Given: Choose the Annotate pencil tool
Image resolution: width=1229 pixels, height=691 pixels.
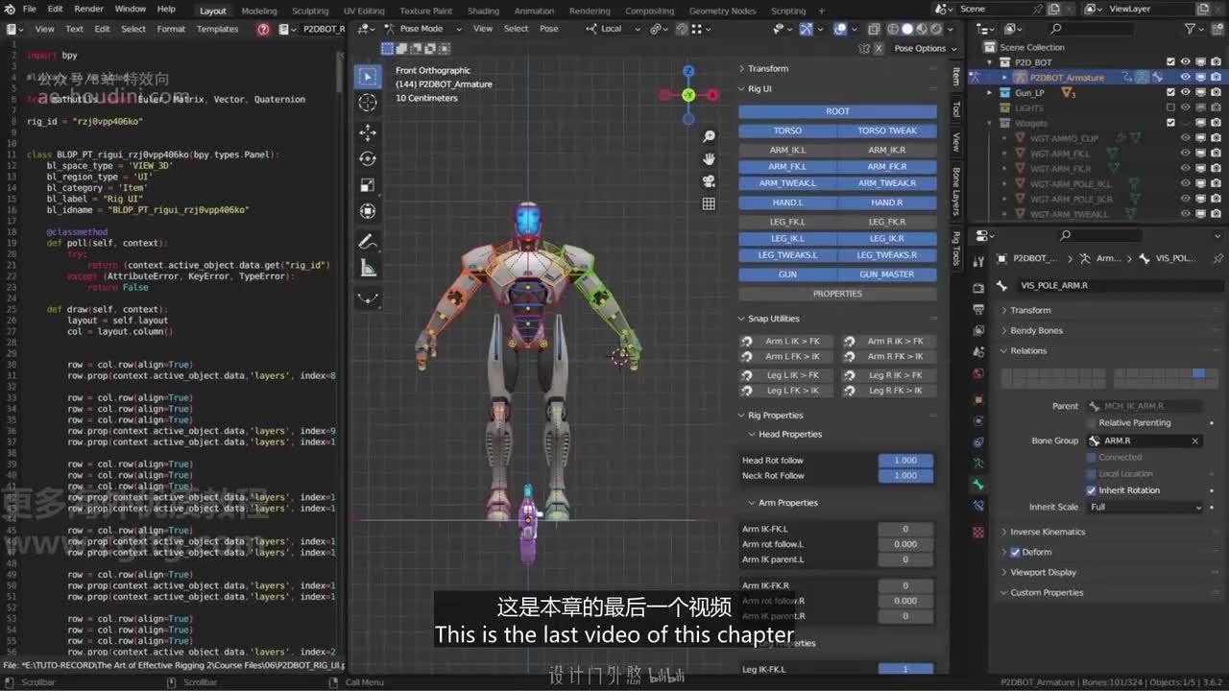Looking at the screenshot, I should 368,242.
